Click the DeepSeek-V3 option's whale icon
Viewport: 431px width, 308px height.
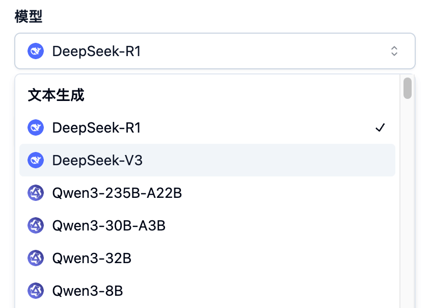point(36,160)
